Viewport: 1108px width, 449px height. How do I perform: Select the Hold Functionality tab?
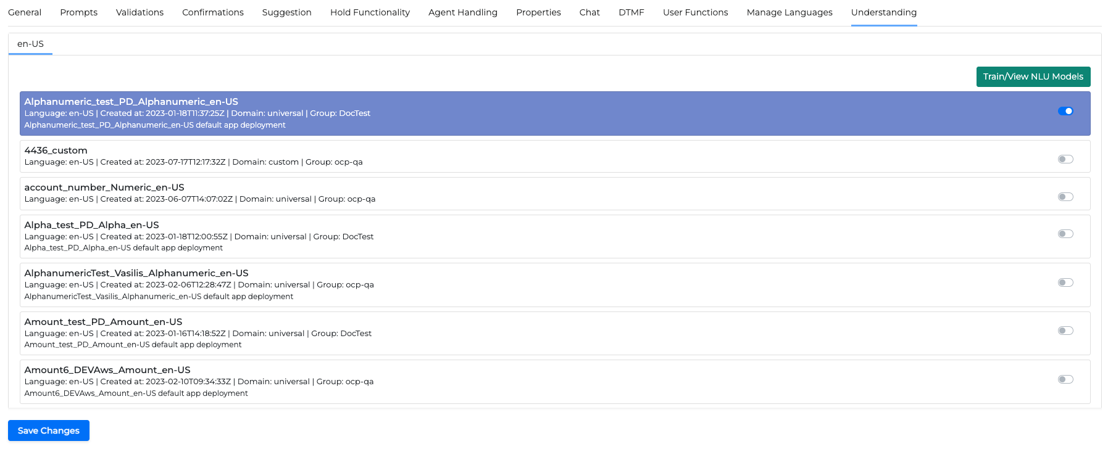(x=370, y=12)
